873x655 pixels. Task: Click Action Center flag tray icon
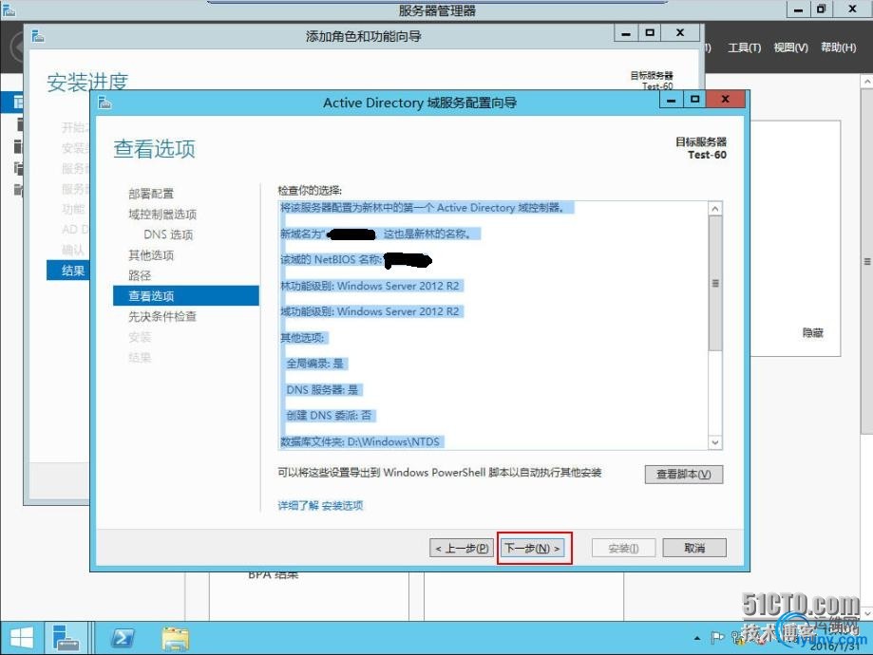[x=717, y=638]
